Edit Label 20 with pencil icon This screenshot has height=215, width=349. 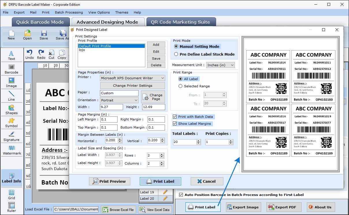(x=165, y=198)
